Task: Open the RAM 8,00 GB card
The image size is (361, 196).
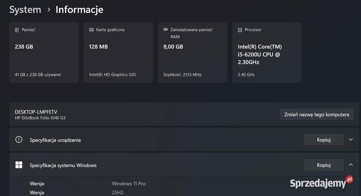Action: click(193, 53)
